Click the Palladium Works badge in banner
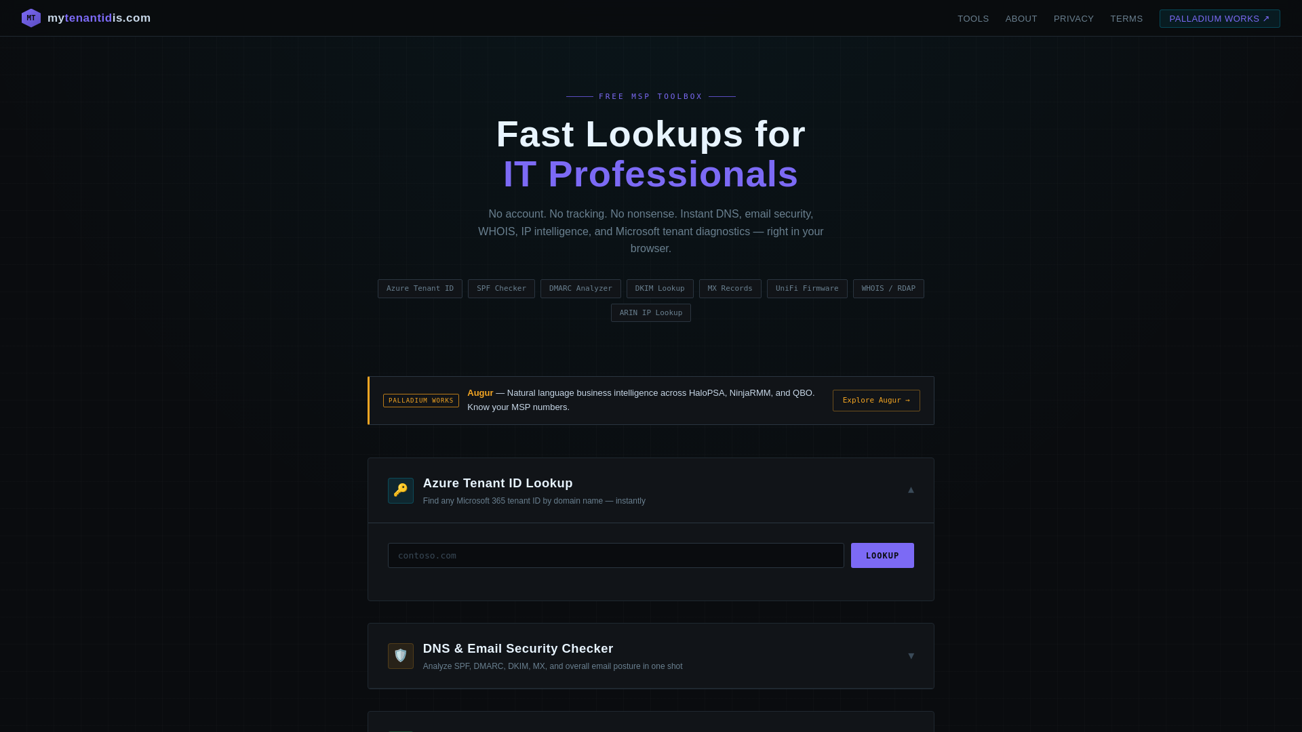Image resolution: width=1302 pixels, height=732 pixels. tap(421, 401)
